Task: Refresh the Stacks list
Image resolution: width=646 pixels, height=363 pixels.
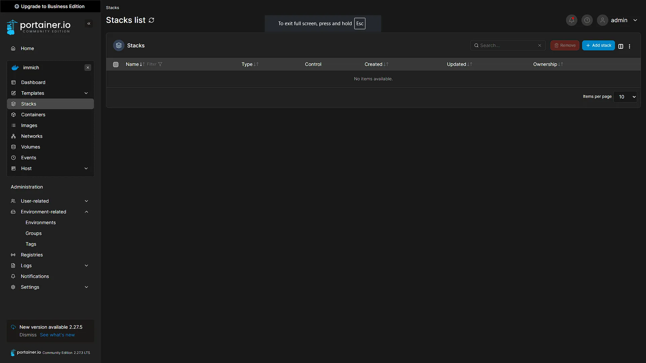Action: pyautogui.click(x=151, y=20)
